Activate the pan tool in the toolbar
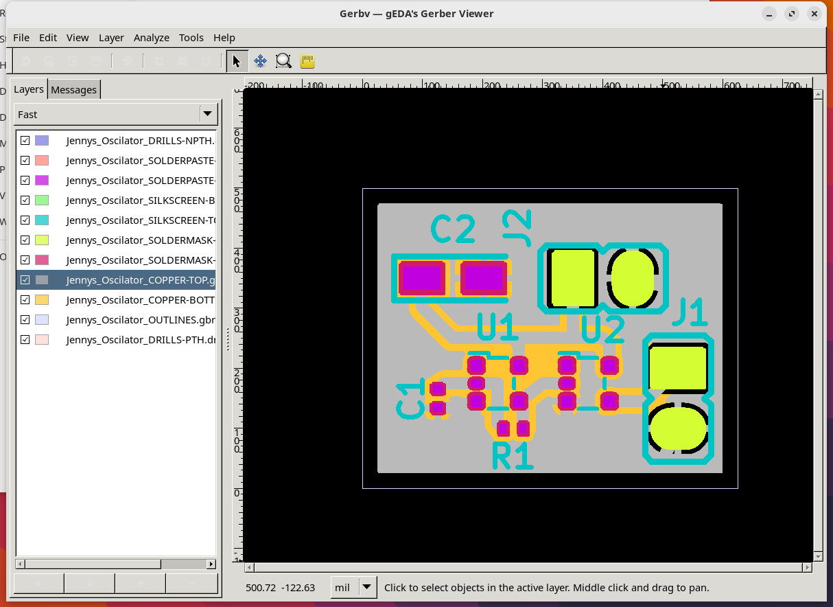Image resolution: width=833 pixels, height=607 pixels. (x=260, y=61)
